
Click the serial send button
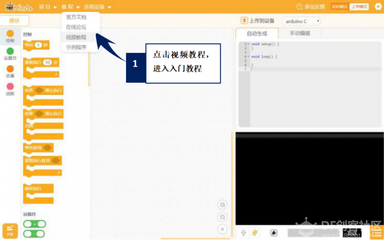click(352, 233)
